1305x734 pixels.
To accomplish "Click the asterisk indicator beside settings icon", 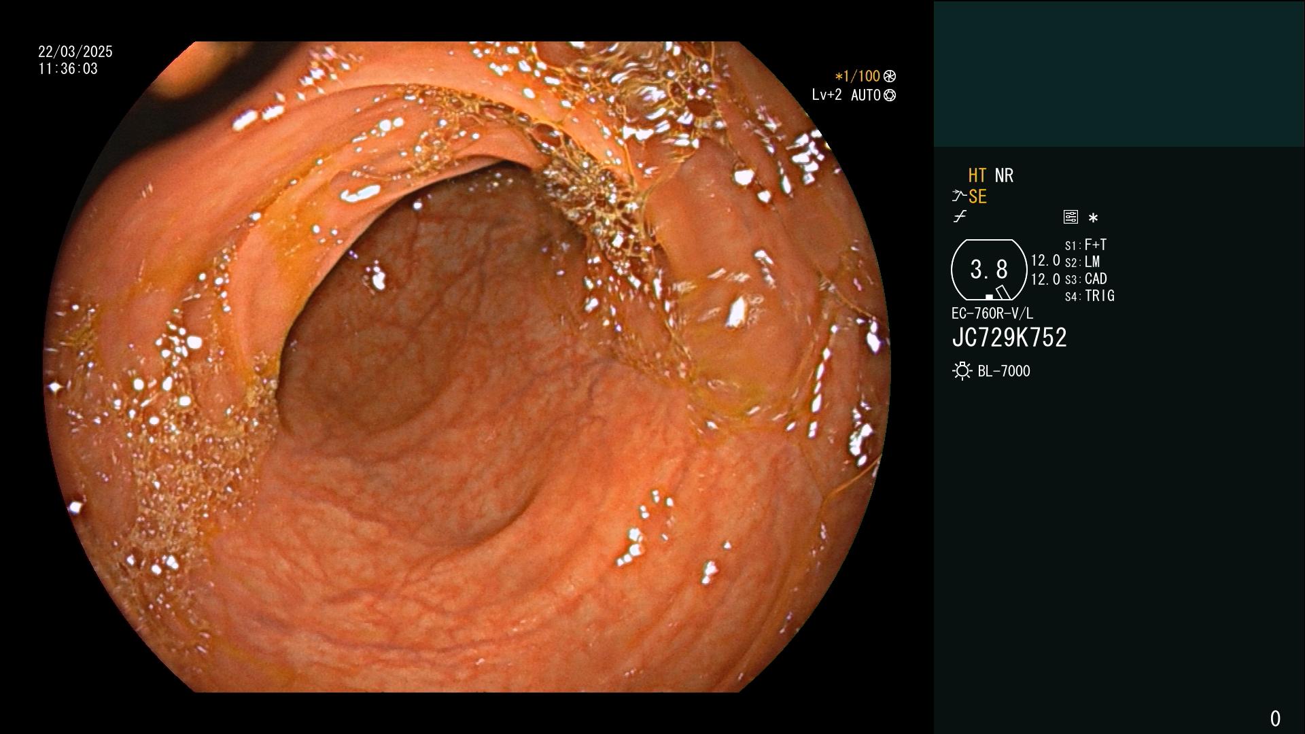I will click(1093, 218).
